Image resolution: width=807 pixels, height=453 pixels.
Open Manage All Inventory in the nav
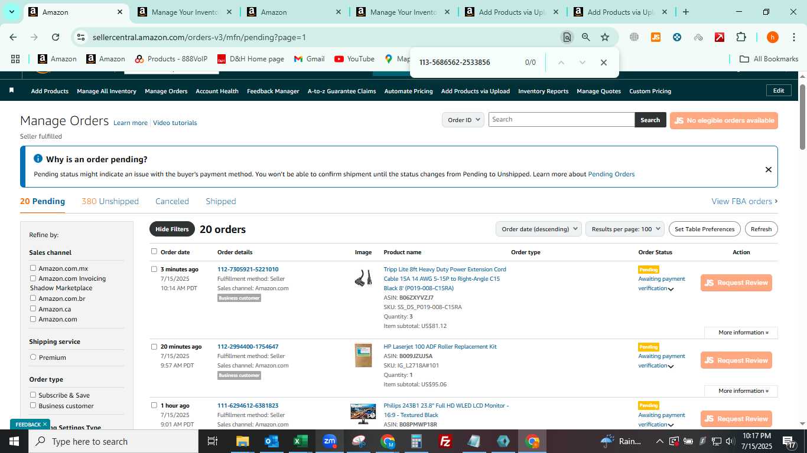pos(106,91)
